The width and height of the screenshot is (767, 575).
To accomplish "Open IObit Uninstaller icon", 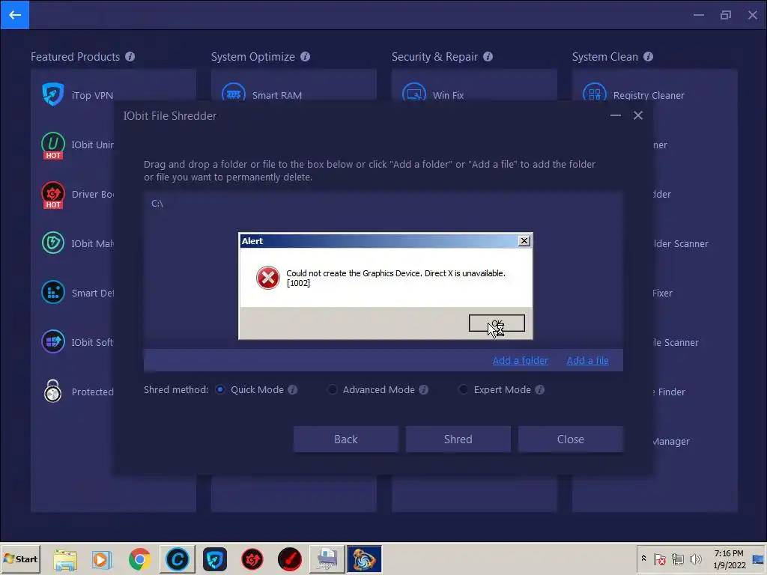I will pyautogui.click(x=53, y=145).
